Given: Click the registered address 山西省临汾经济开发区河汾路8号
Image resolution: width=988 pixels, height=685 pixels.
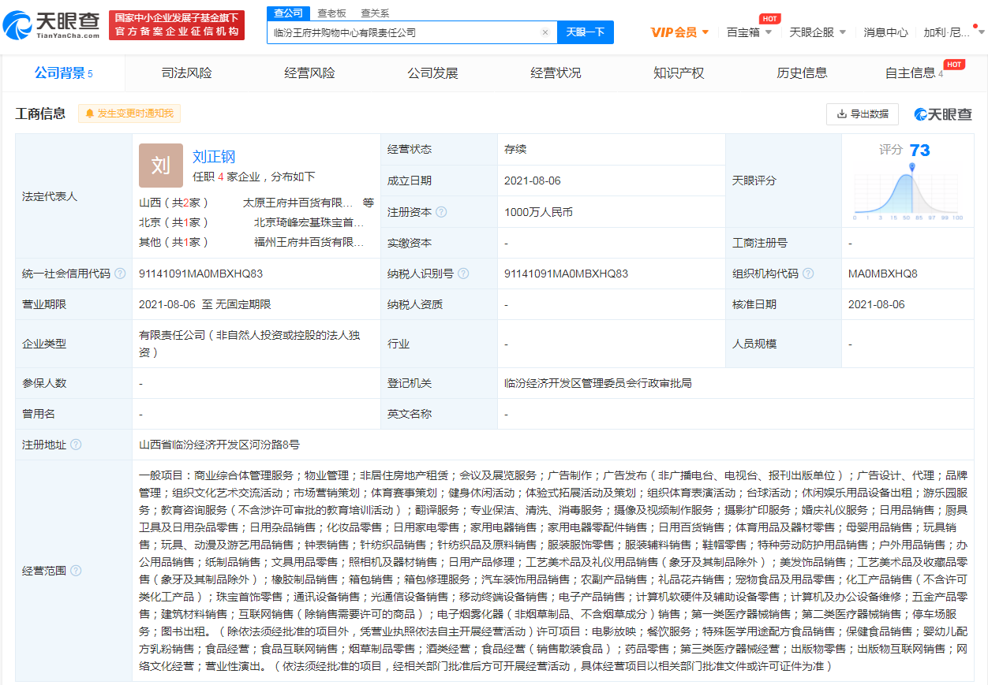Looking at the screenshot, I should click(219, 445).
